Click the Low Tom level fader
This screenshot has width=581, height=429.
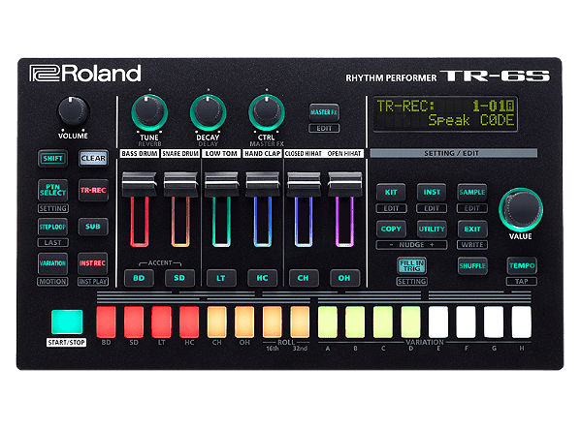pos(221,184)
